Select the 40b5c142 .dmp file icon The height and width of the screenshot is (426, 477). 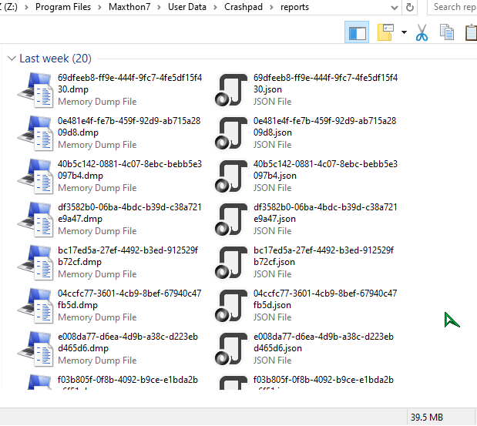tap(34, 176)
